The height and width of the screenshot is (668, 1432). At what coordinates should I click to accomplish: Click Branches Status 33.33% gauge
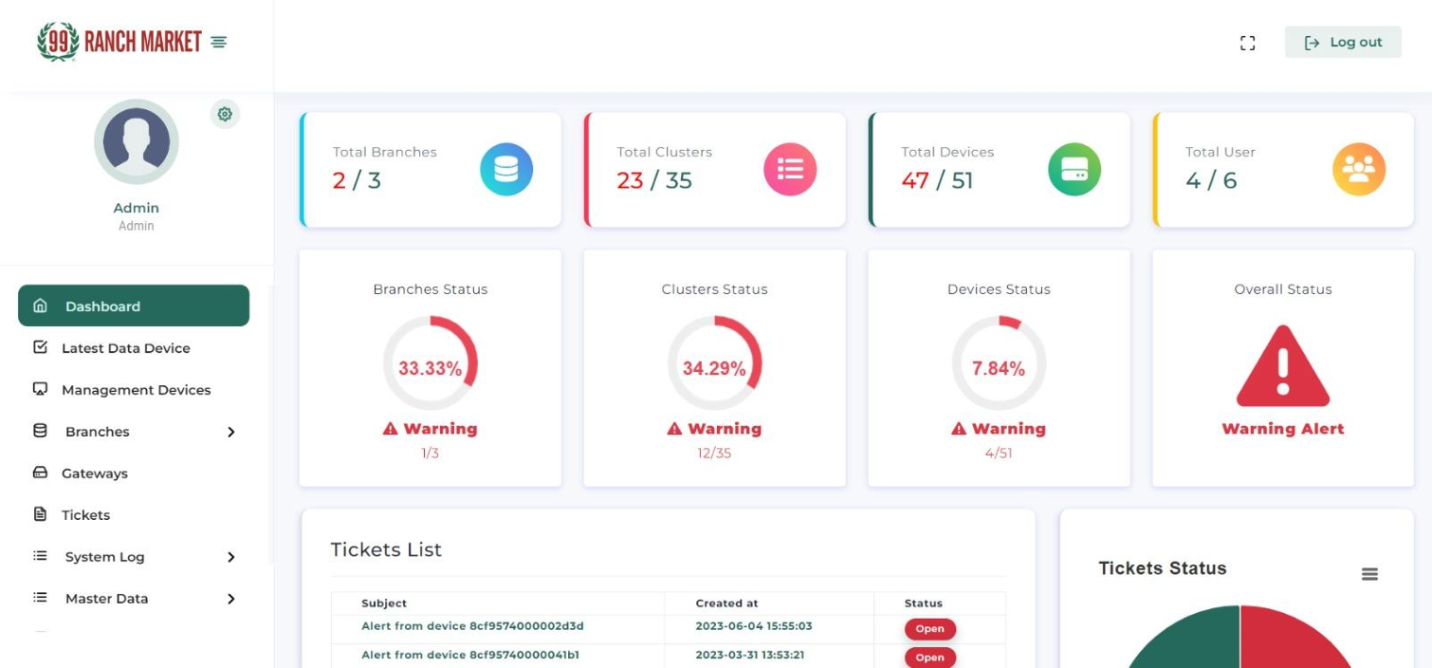(x=431, y=364)
